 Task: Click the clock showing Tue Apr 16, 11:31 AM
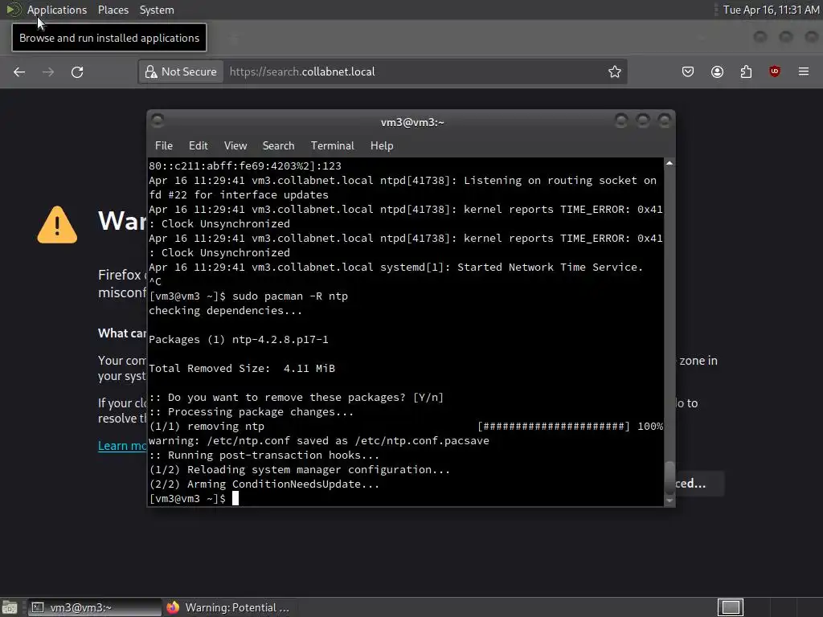pos(771,10)
